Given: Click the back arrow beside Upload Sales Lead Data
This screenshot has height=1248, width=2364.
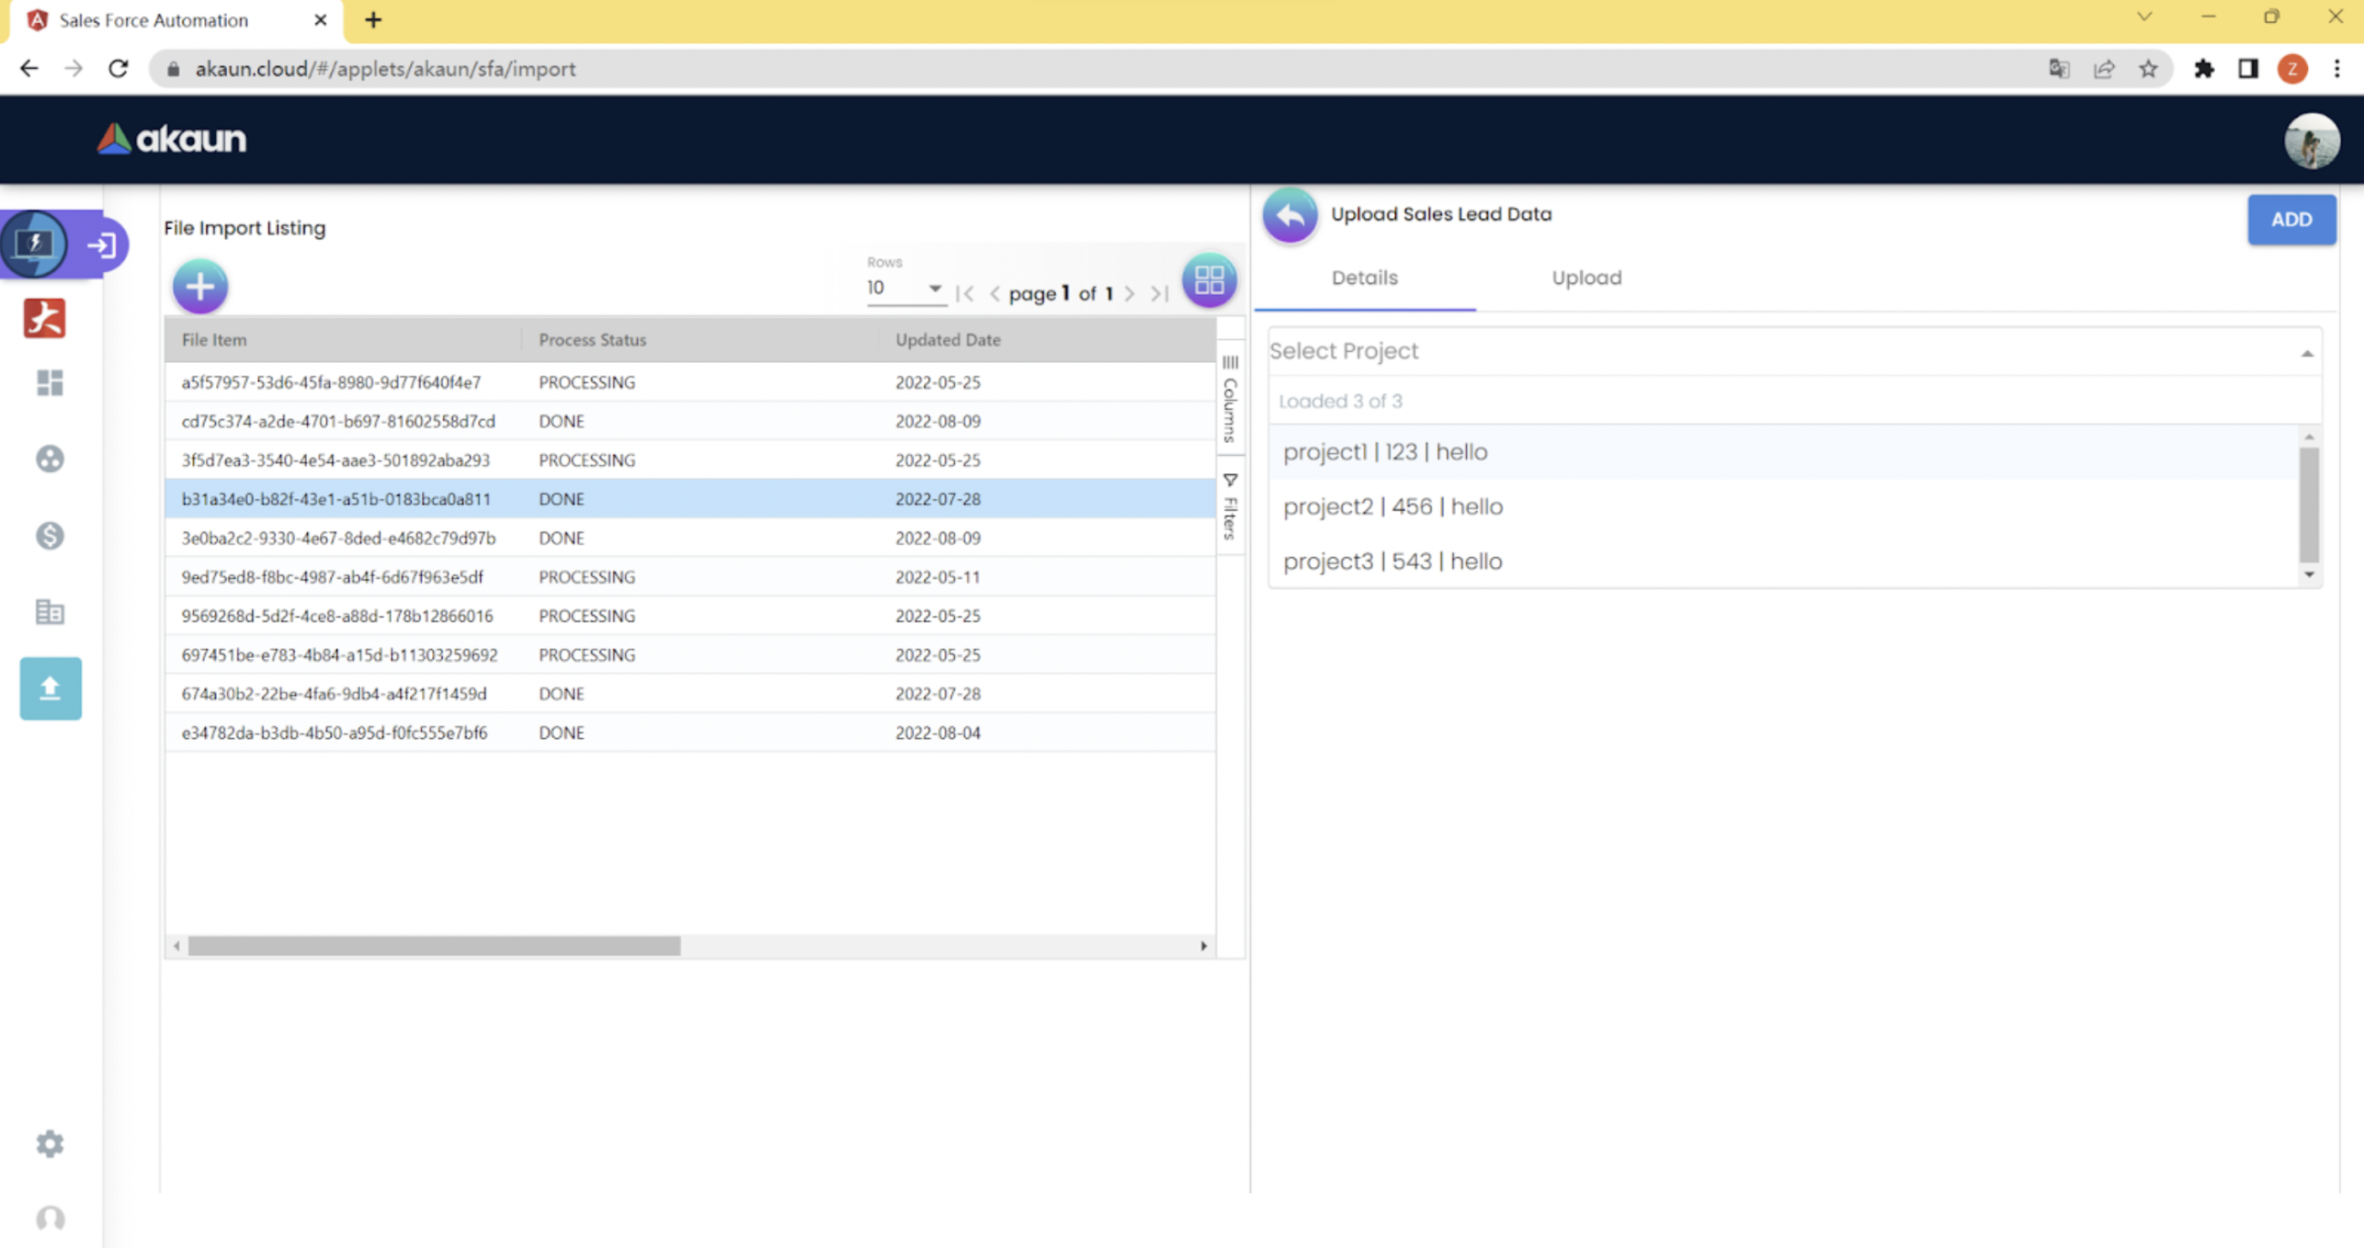Looking at the screenshot, I should 1290,214.
